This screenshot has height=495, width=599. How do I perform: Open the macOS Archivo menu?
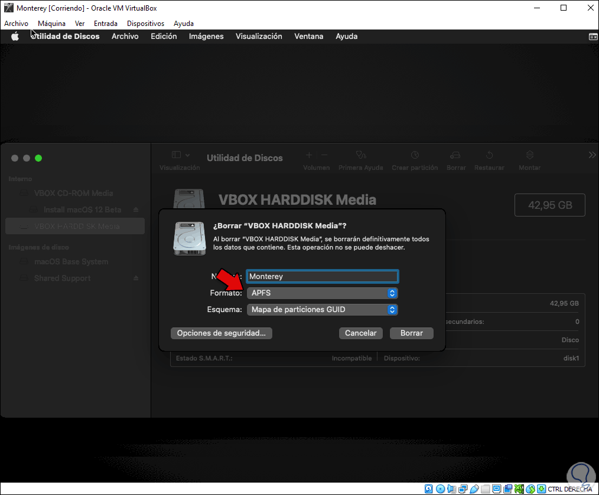coord(125,36)
